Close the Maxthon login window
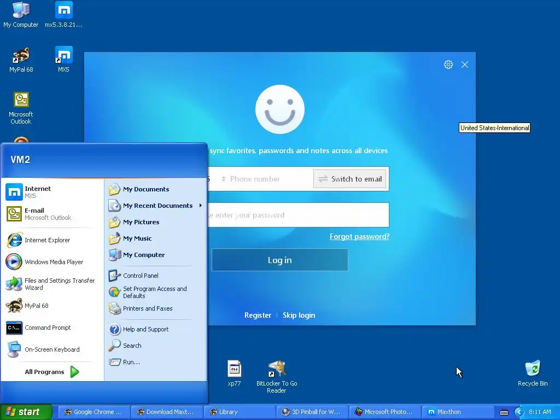Screen dimensions: 560x420 465,65
